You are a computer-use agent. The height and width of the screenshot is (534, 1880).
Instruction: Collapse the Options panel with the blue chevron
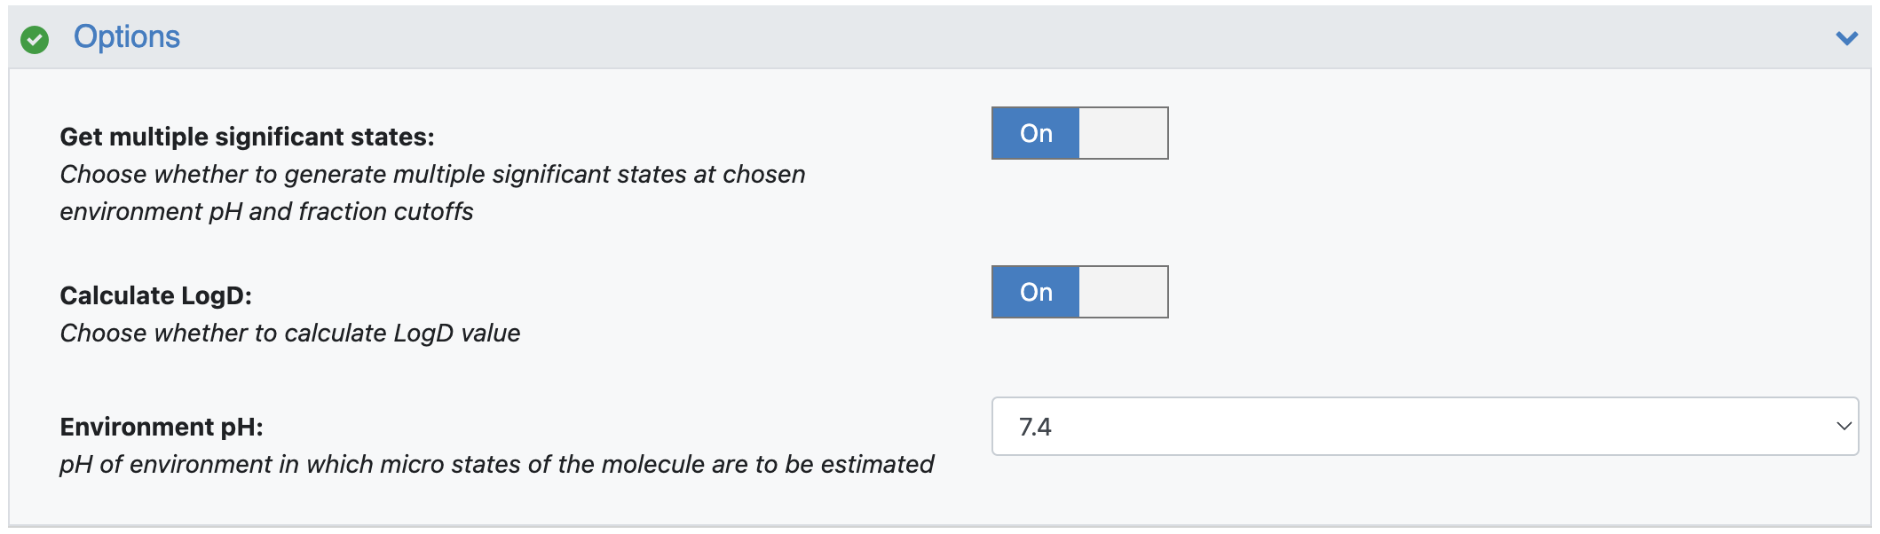point(1846,38)
